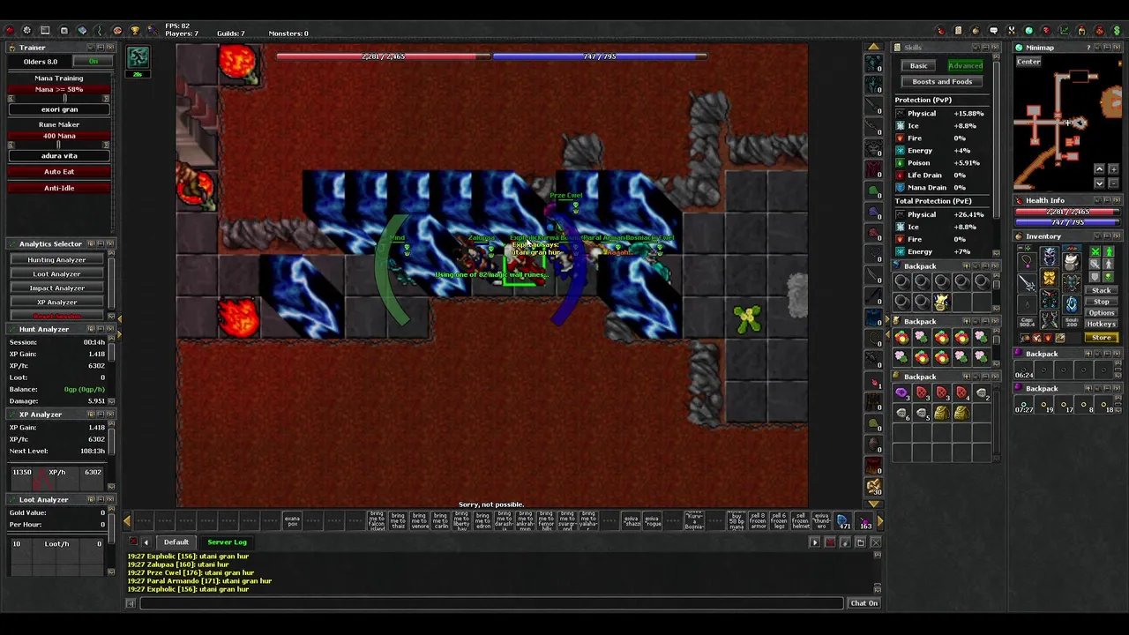Screen dimensions: 1129x635
Task: Click the hotkey slot showing 163
Action: [x=864, y=521]
